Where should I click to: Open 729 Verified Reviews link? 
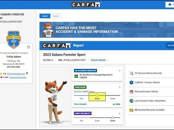[16, 74]
